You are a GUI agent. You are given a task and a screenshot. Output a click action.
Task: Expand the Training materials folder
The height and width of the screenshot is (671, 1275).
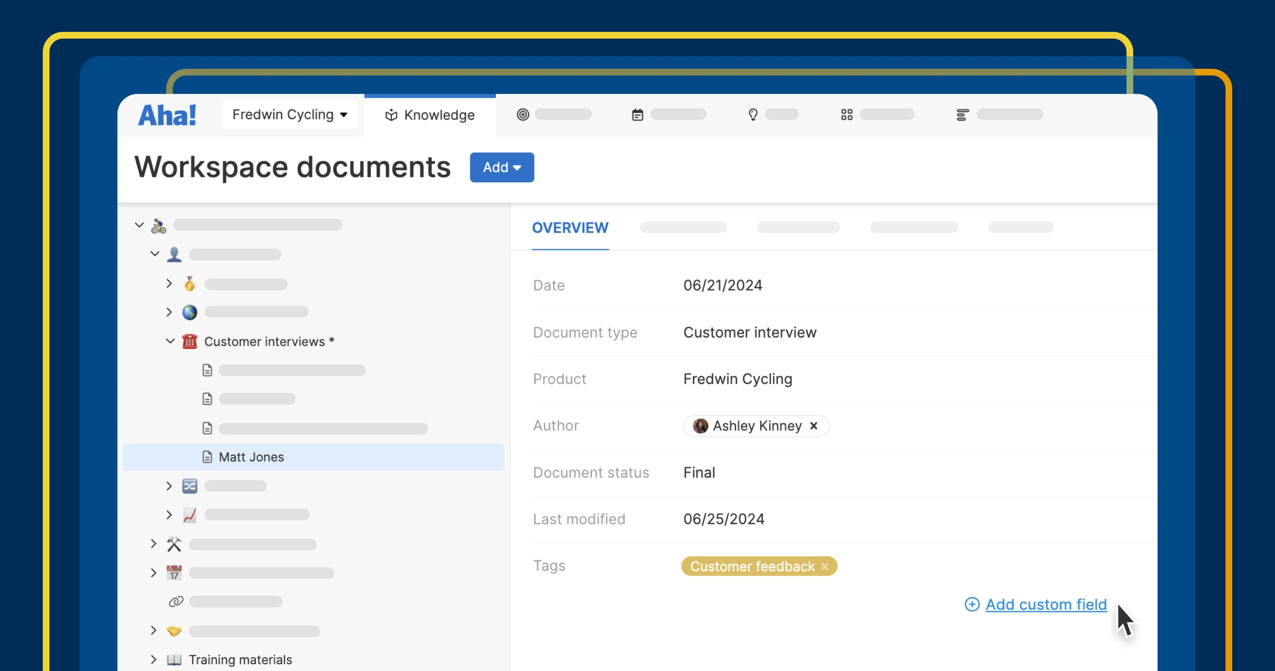(x=154, y=659)
